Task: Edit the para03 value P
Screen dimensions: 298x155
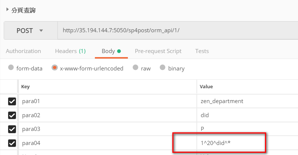Action: pos(202,129)
